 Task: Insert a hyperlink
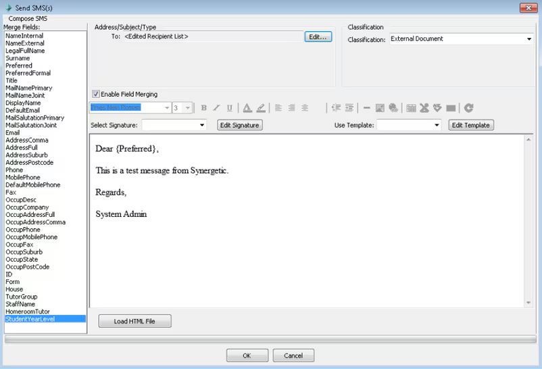click(393, 108)
